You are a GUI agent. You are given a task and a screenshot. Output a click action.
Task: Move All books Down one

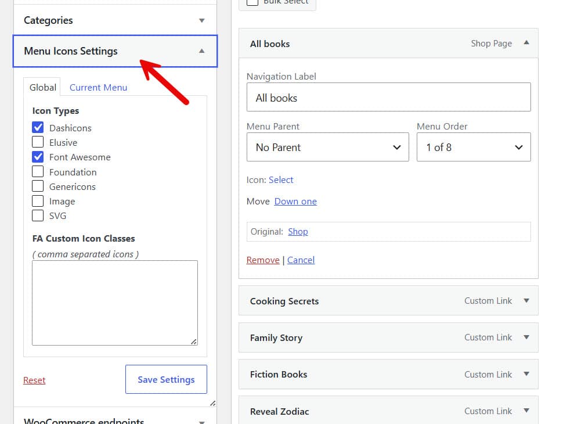tap(295, 202)
